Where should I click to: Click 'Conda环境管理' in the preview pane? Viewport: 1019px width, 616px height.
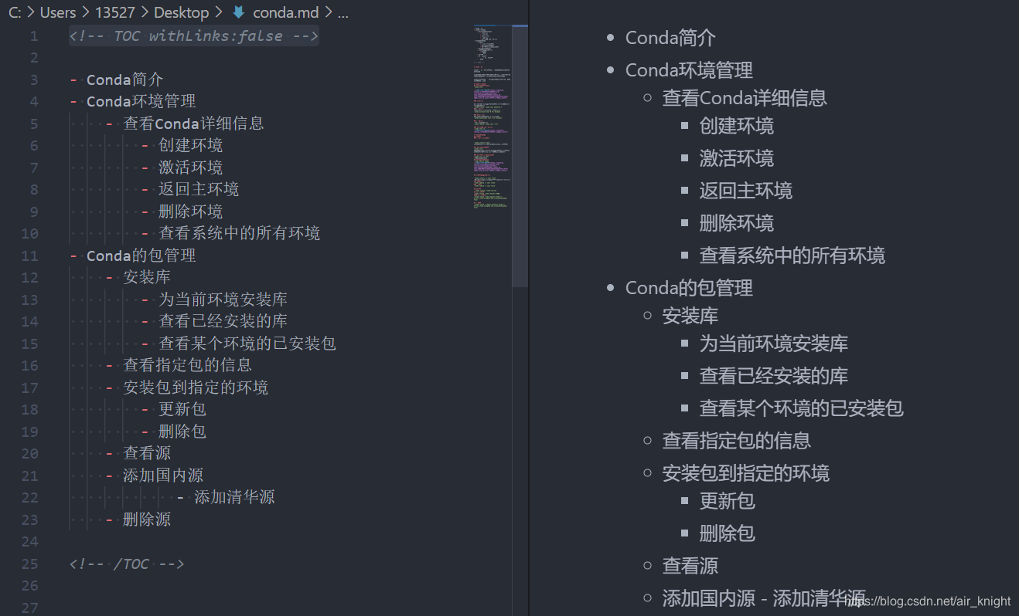(x=689, y=70)
